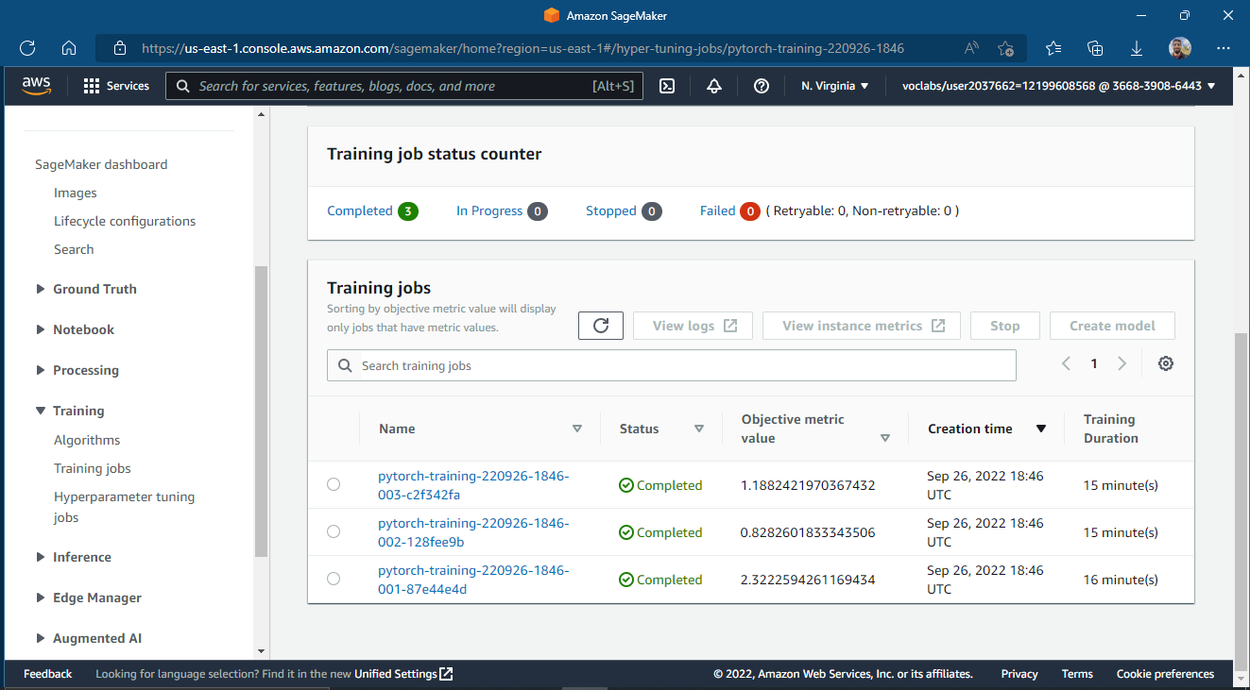1250x690 pixels.
Task: Sort by Objective metric value column
Action: point(885,438)
